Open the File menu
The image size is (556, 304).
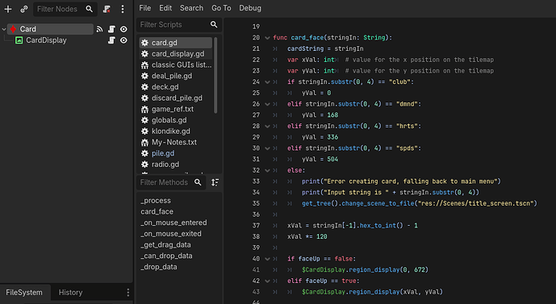(144, 8)
